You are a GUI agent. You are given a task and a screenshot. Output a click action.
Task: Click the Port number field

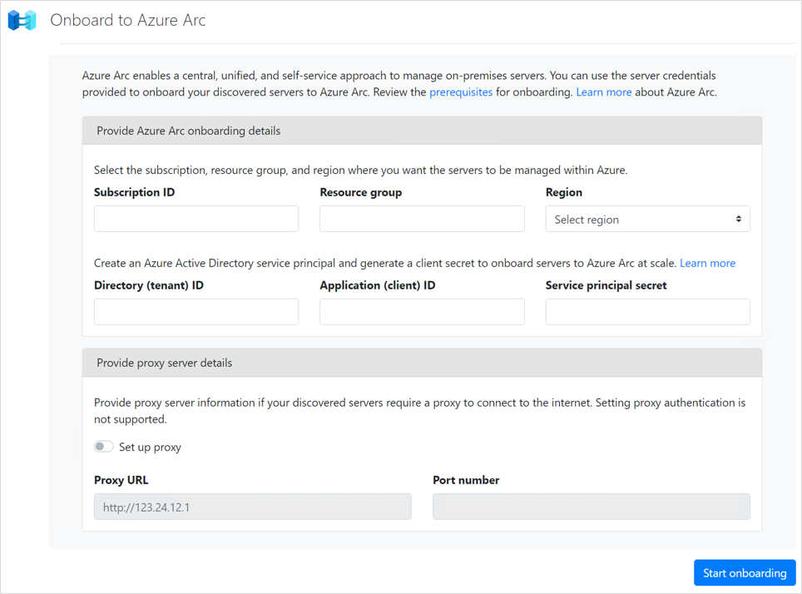click(591, 507)
